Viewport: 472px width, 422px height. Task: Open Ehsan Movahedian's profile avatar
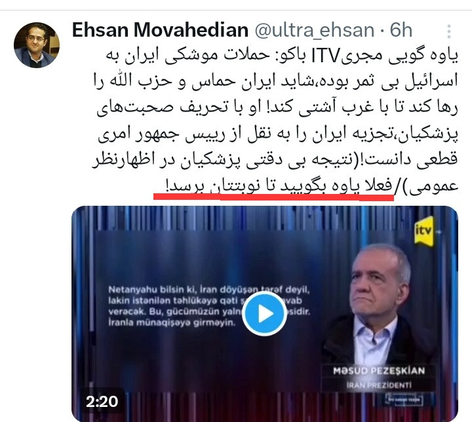pos(37,45)
